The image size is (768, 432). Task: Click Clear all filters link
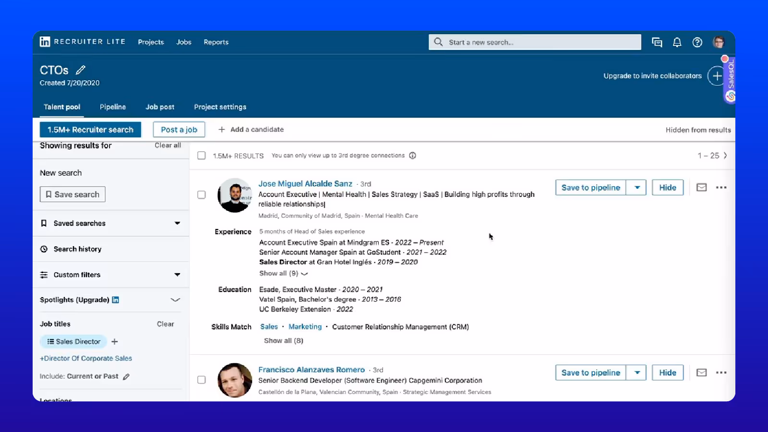168,145
